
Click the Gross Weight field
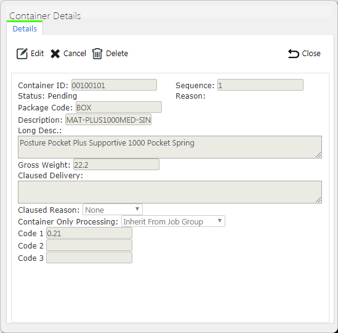[x=116, y=165]
